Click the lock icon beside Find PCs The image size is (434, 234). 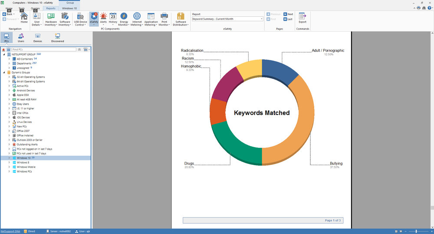click(8, 50)
